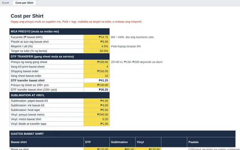Click the Sublimation: heat tape label
This screenshot has width=240, height=150.
[25, 110]
